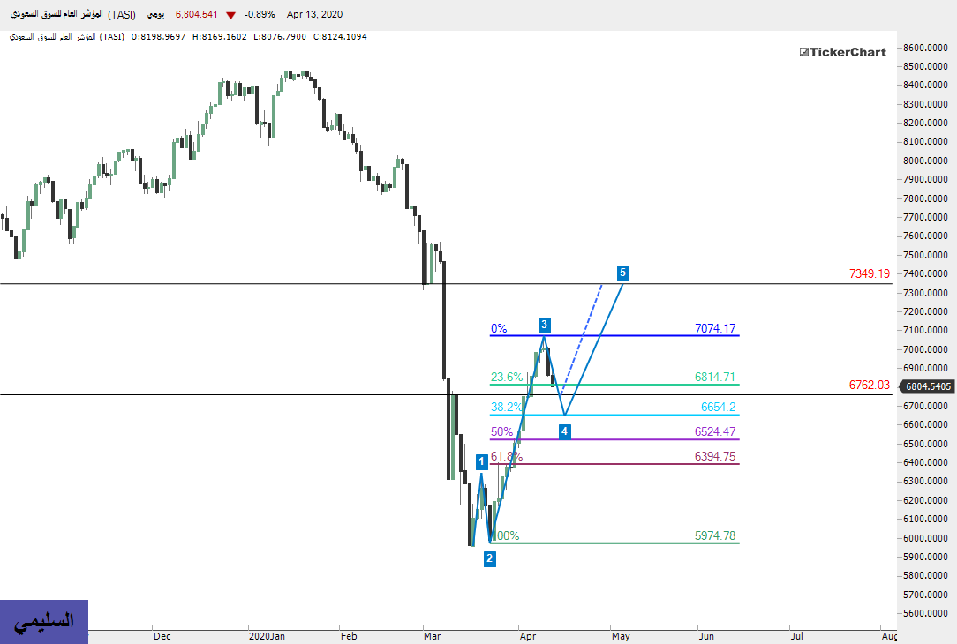Select wave marker 1 on the chart
Image resolution: width=957 pixels, height=644 pixels.
coord(481,461)
